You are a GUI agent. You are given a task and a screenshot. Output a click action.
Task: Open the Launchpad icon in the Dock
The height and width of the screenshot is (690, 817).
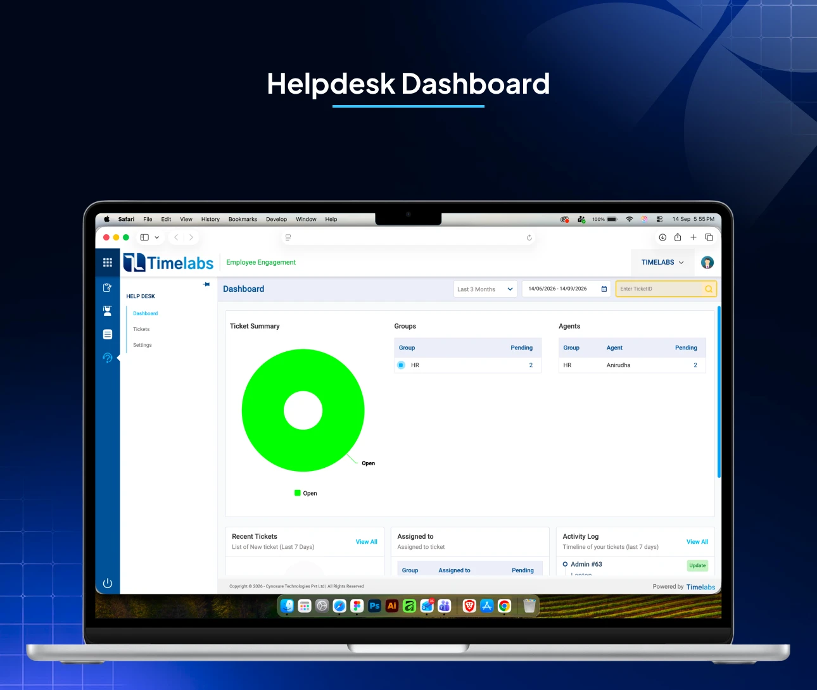(x=305, y=606)
